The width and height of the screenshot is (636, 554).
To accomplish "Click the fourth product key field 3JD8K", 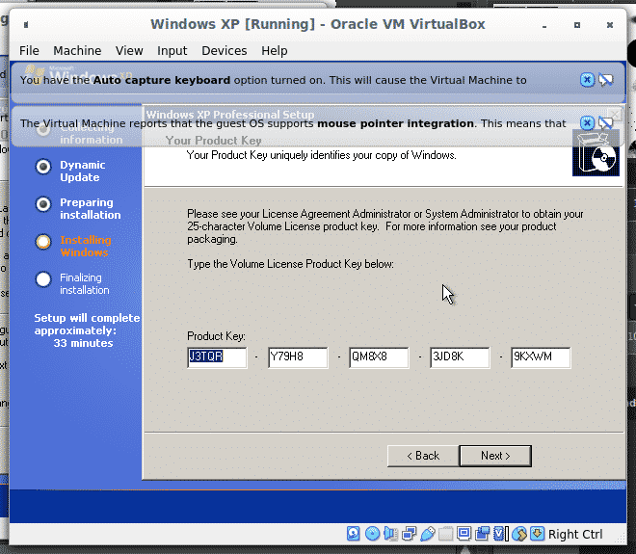I will pos(460,357).
